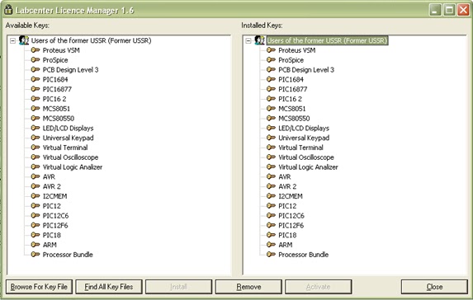This screenshot has height=300, width=473.
Task: Select MCS80550 in Available Keys list
Action: (59, 119)
